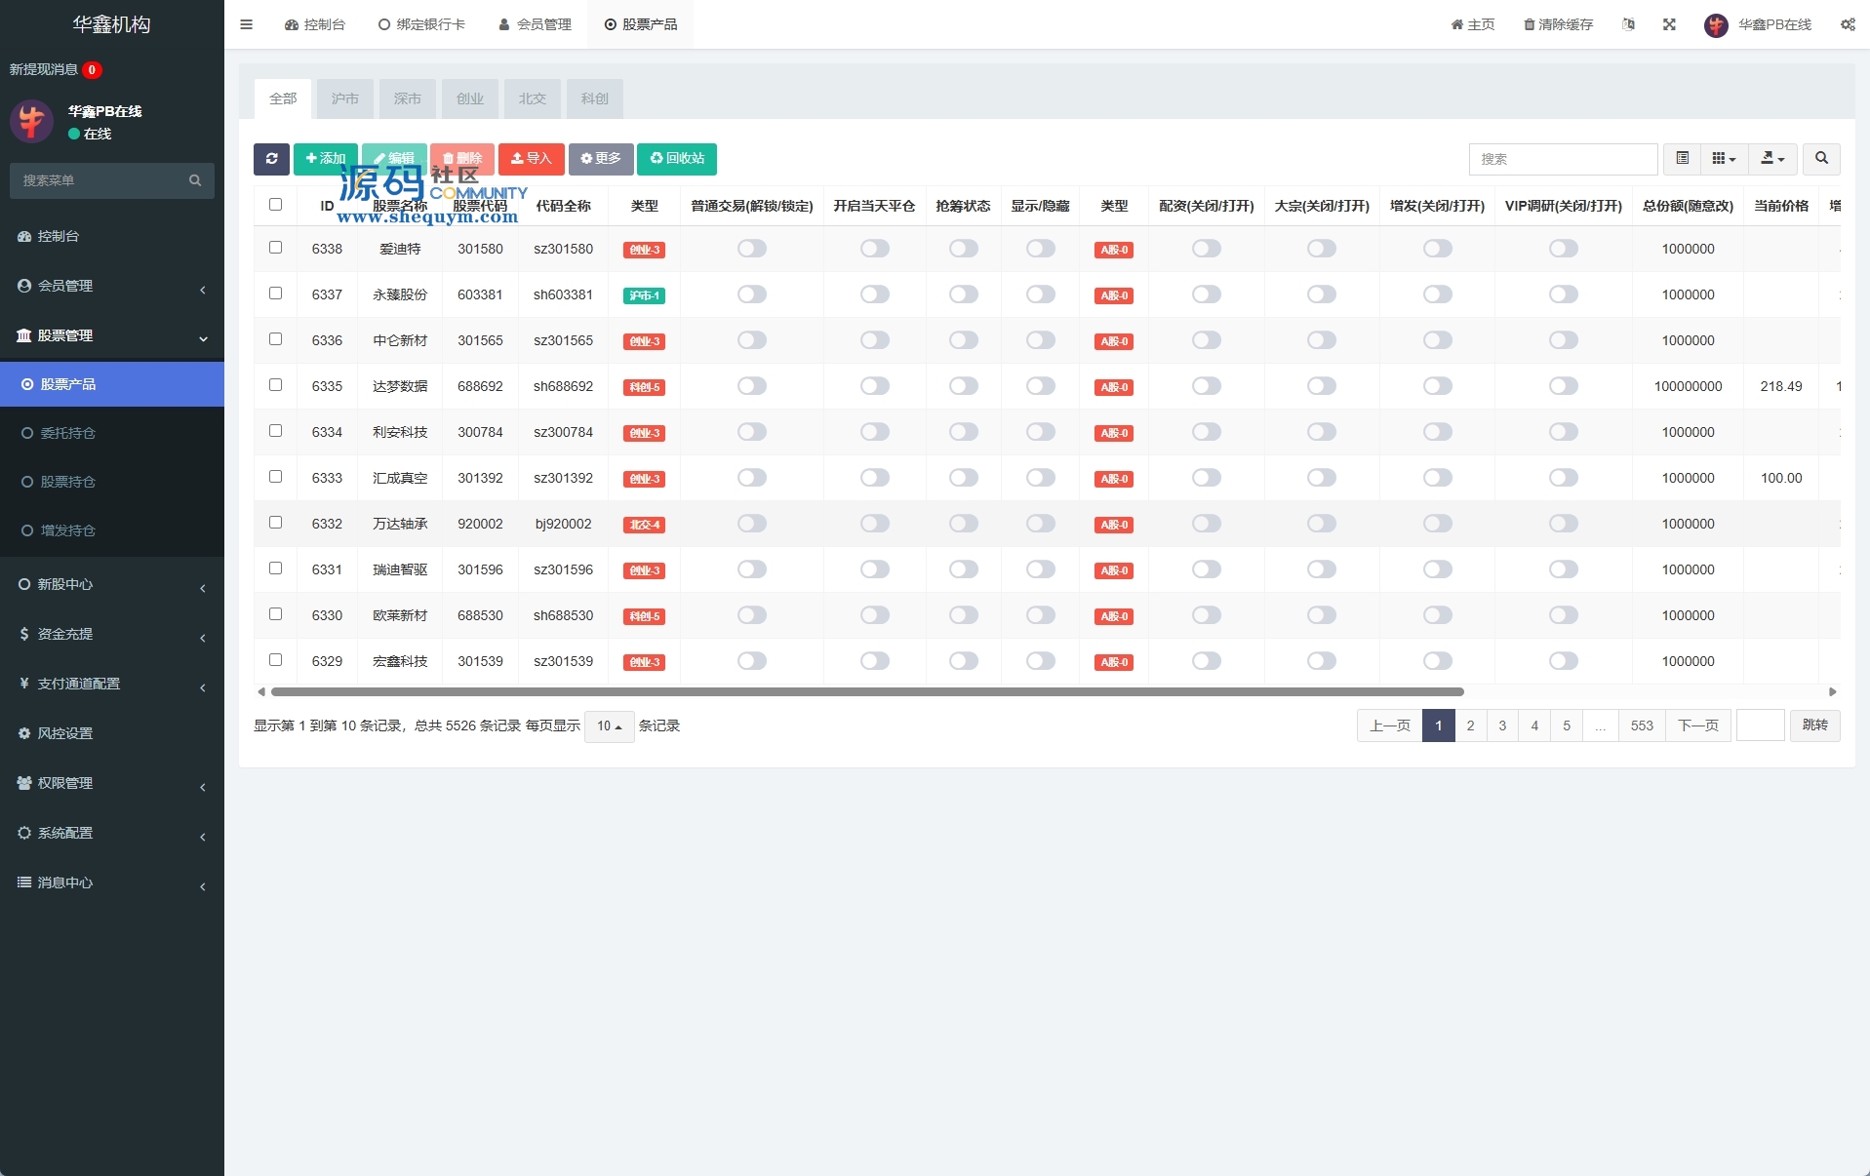Check the select-all checkbox in table header
The image size is (1870, 1176).
pos(275,205)
